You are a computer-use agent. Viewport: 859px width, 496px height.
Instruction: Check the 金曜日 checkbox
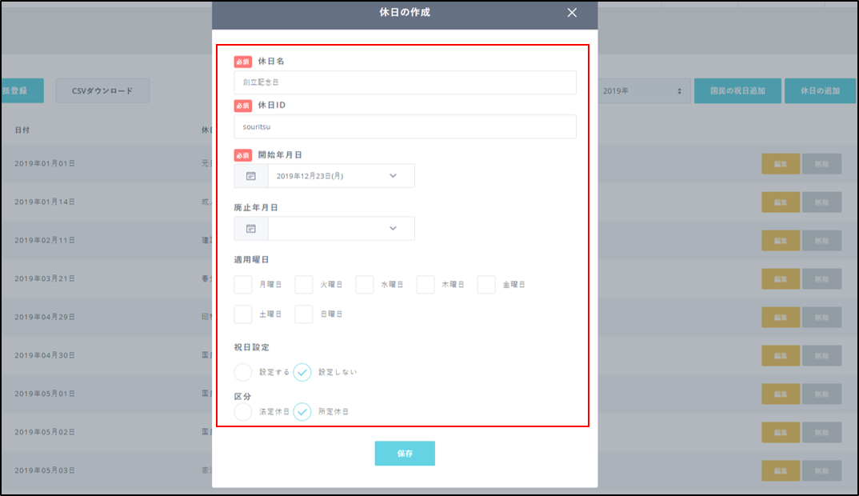click(486, 284)
